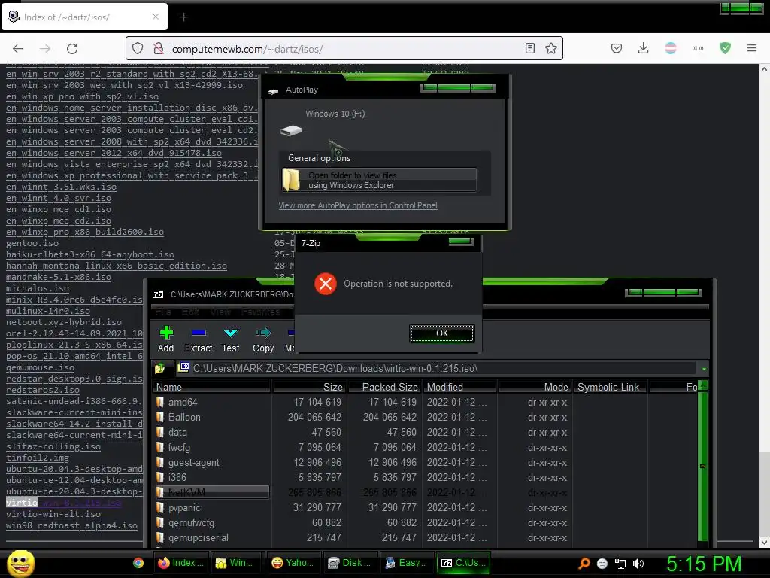Click OK in the 7-Zip error dialog
The image size is (770, 578).
(442, 333)
